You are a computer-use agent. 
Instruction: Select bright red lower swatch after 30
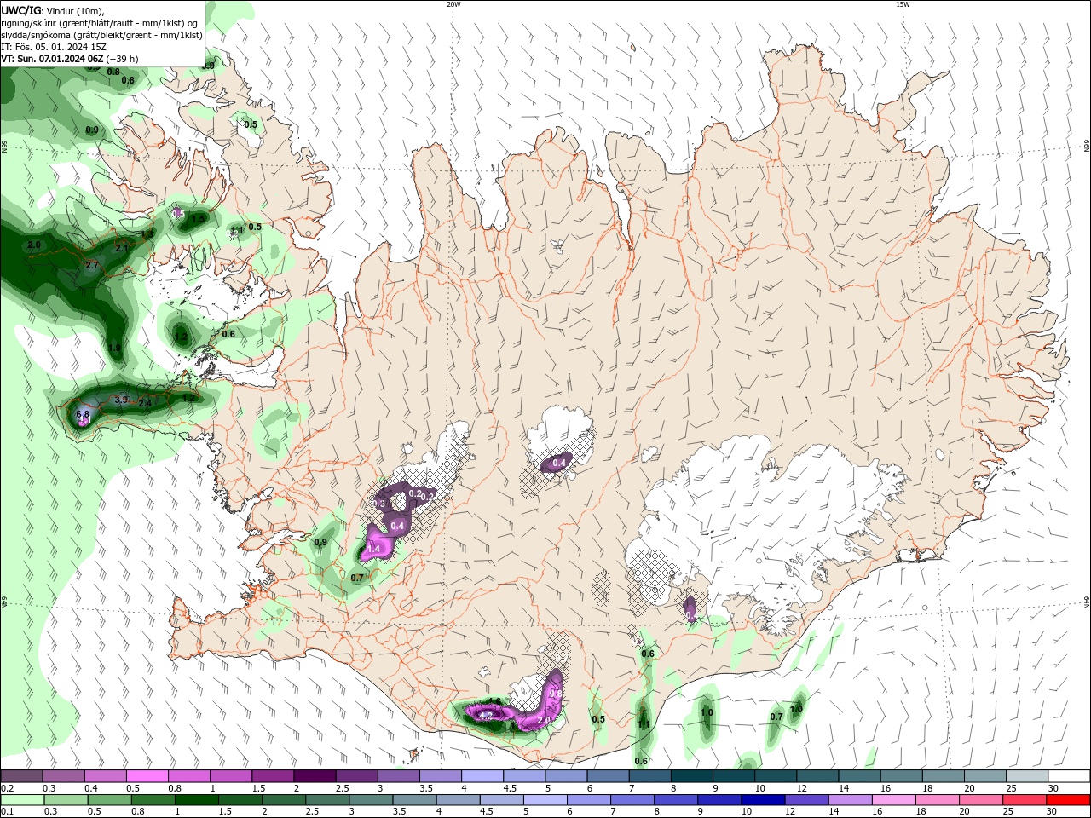[x=1069, y=800]
